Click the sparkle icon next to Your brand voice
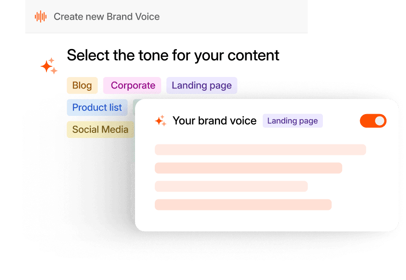406x280 pixels. (x=160, y=121)
